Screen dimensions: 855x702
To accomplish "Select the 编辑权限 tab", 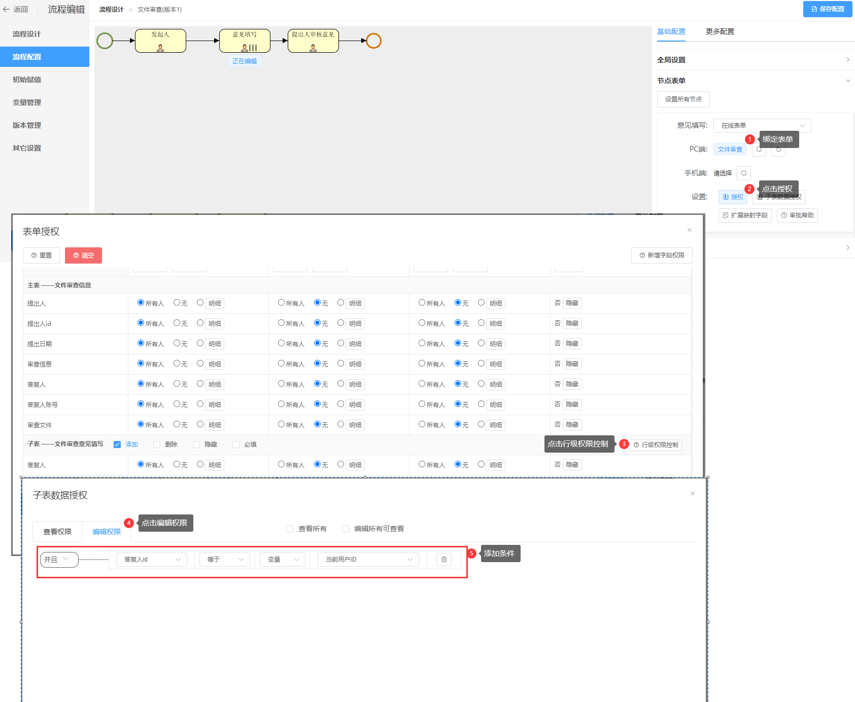I will point(107,532).
